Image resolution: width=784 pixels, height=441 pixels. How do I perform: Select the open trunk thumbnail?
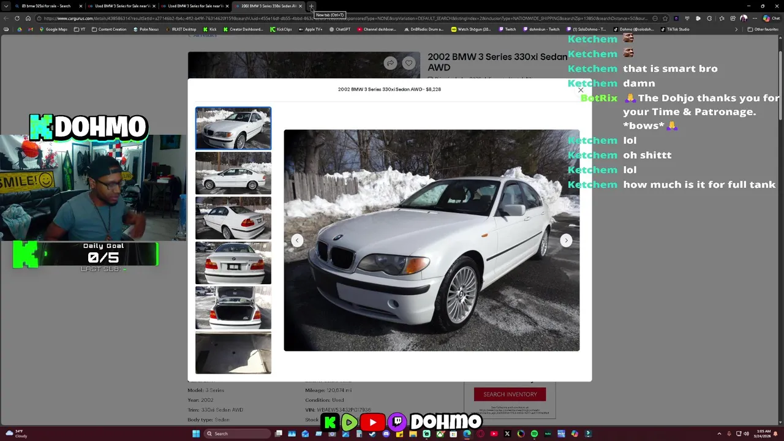click(233, 307)
